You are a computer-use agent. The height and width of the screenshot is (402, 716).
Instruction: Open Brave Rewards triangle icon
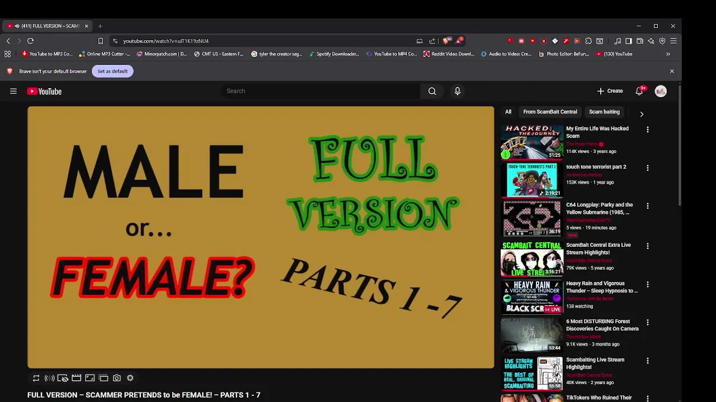point(459,40)
